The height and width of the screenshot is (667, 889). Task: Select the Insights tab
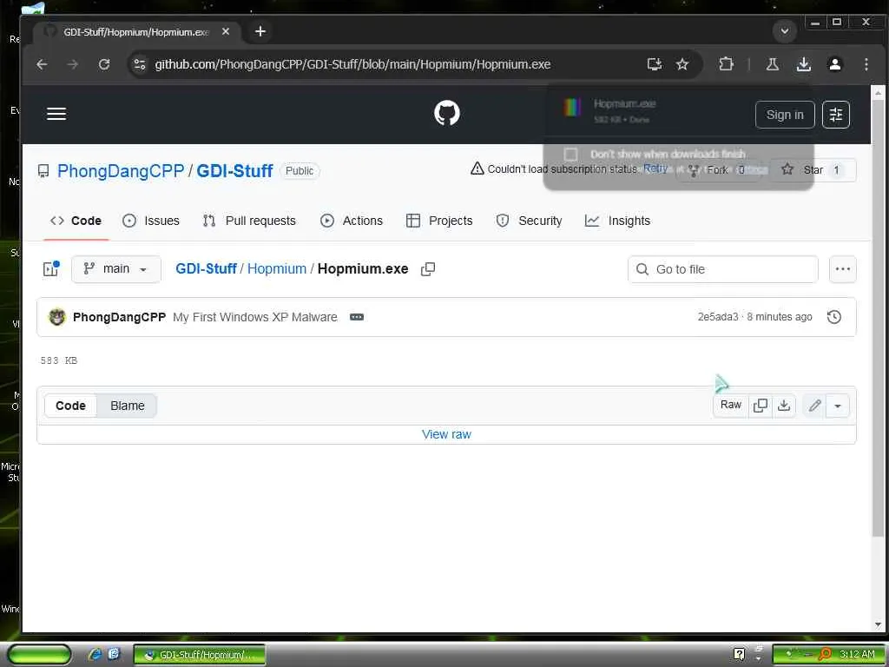pos(618,221)
